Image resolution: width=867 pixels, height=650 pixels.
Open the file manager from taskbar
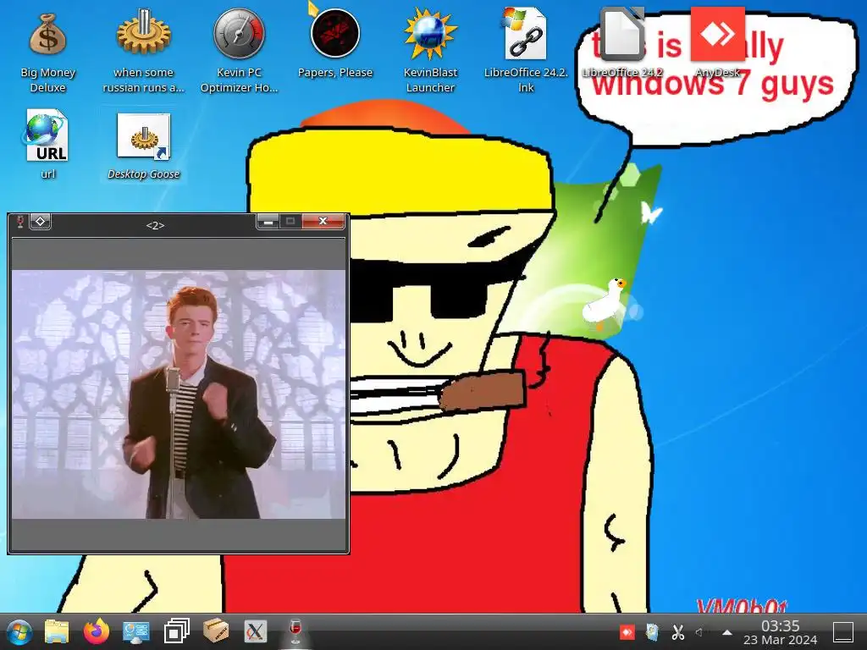pos(57,631)
